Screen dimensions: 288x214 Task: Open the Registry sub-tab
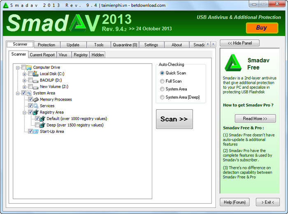point(81,55)
